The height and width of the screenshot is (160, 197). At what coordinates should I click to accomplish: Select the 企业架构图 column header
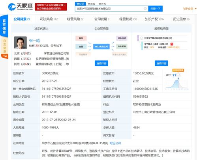tap(101, 28)
